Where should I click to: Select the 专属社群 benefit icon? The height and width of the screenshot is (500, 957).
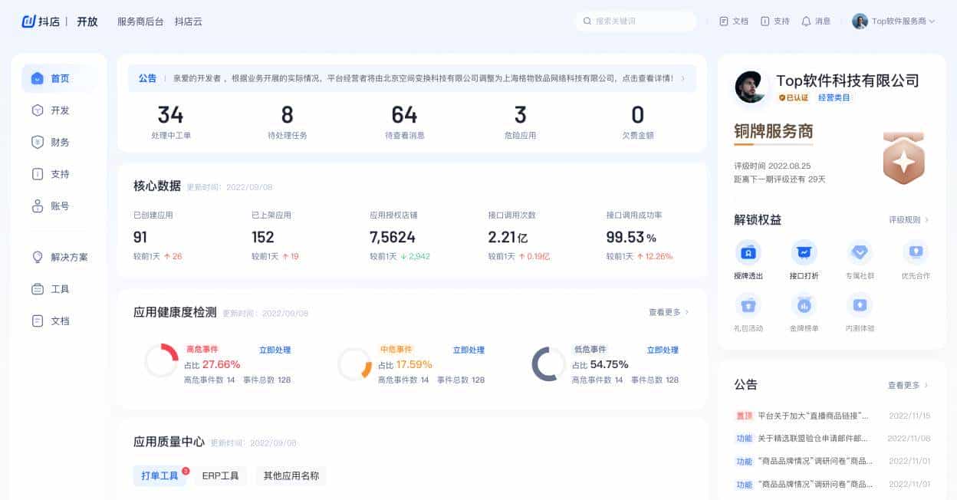pos(860,252)
